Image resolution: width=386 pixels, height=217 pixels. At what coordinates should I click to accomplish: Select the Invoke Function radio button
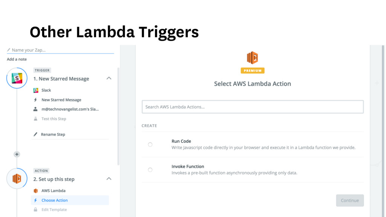point(150,170)
